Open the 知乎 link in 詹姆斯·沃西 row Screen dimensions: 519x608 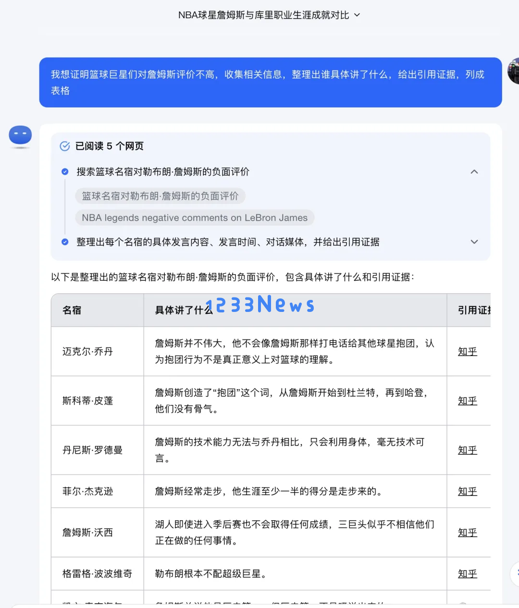pyautogui.click(x=468, y=533)
